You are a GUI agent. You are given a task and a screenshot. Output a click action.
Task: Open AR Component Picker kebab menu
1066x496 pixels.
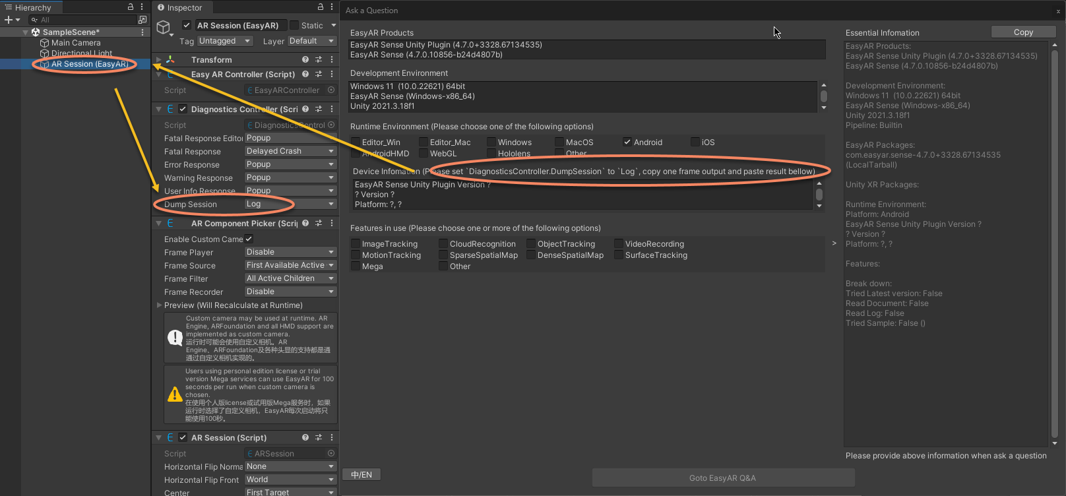332,223
